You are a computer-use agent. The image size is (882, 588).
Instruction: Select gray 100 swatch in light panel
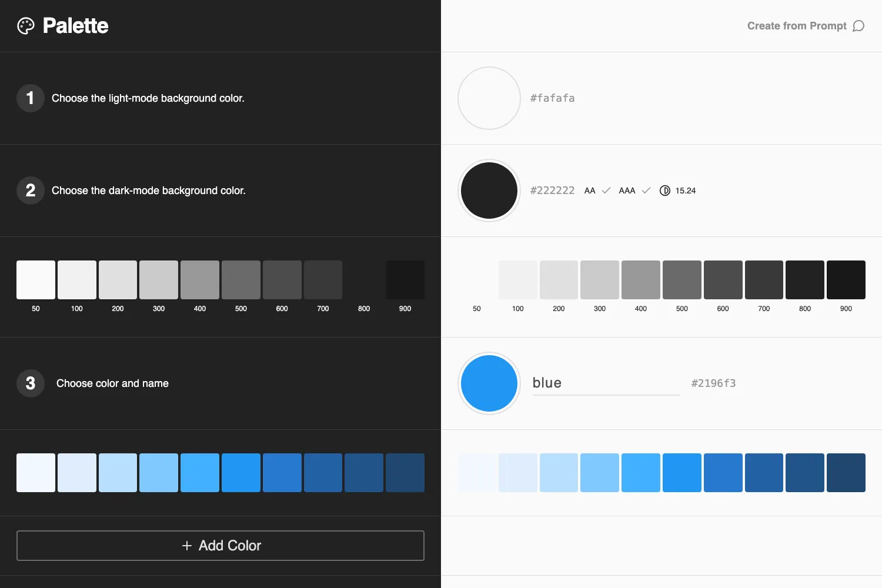coord(518,280)
